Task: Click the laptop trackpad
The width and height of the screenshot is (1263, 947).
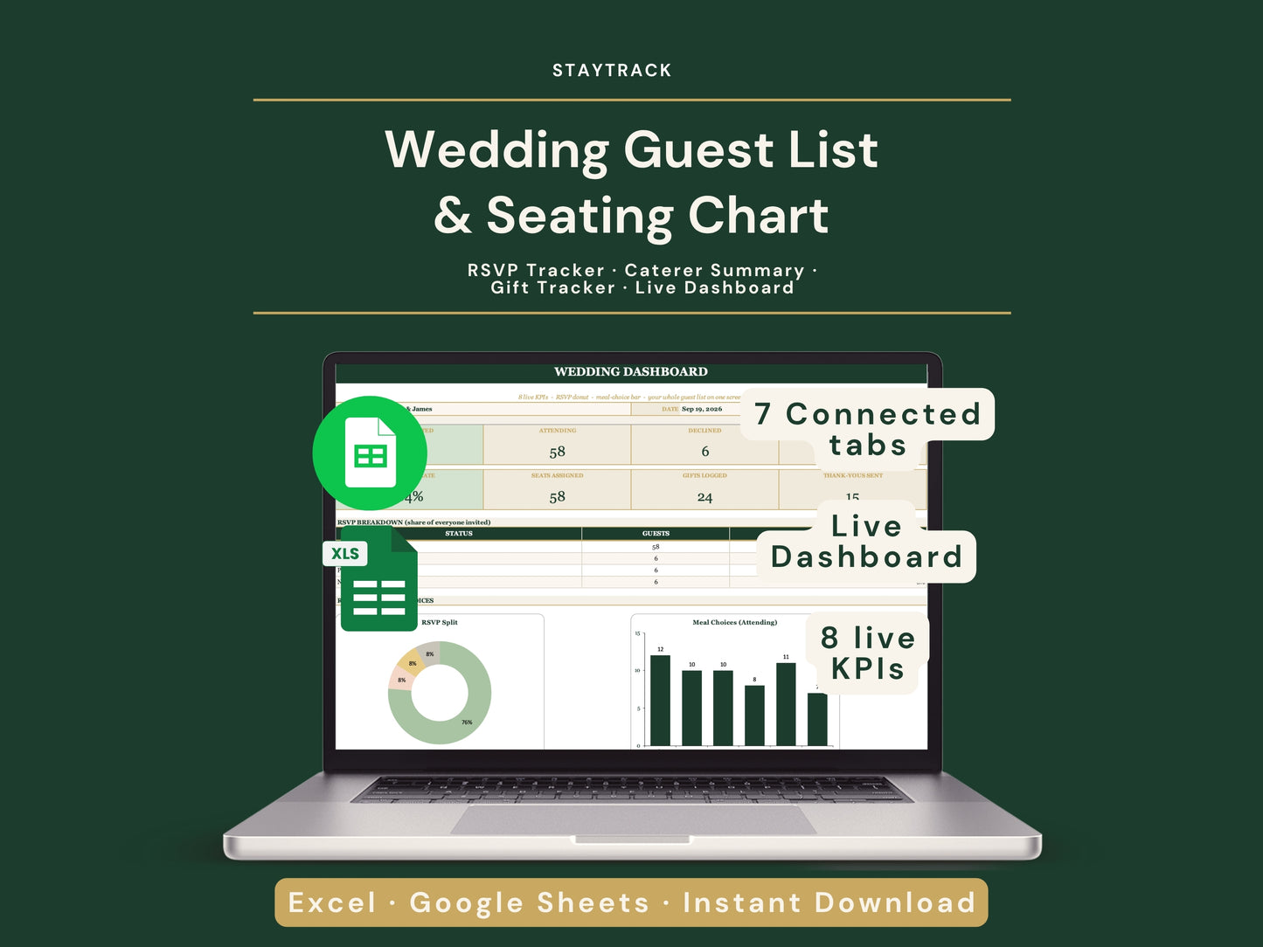Action: [633, 819]
